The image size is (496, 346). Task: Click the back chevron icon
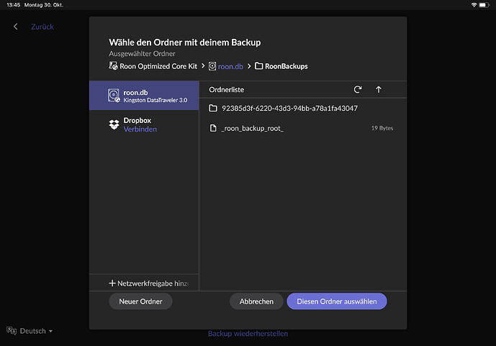pyautogui.click(x=16, y=27)
